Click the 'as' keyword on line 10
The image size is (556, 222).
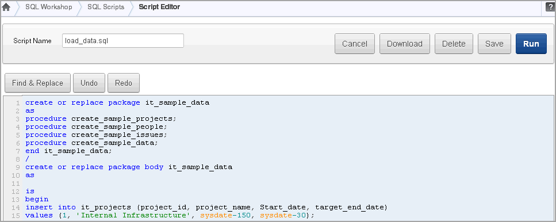pos(30,175)
